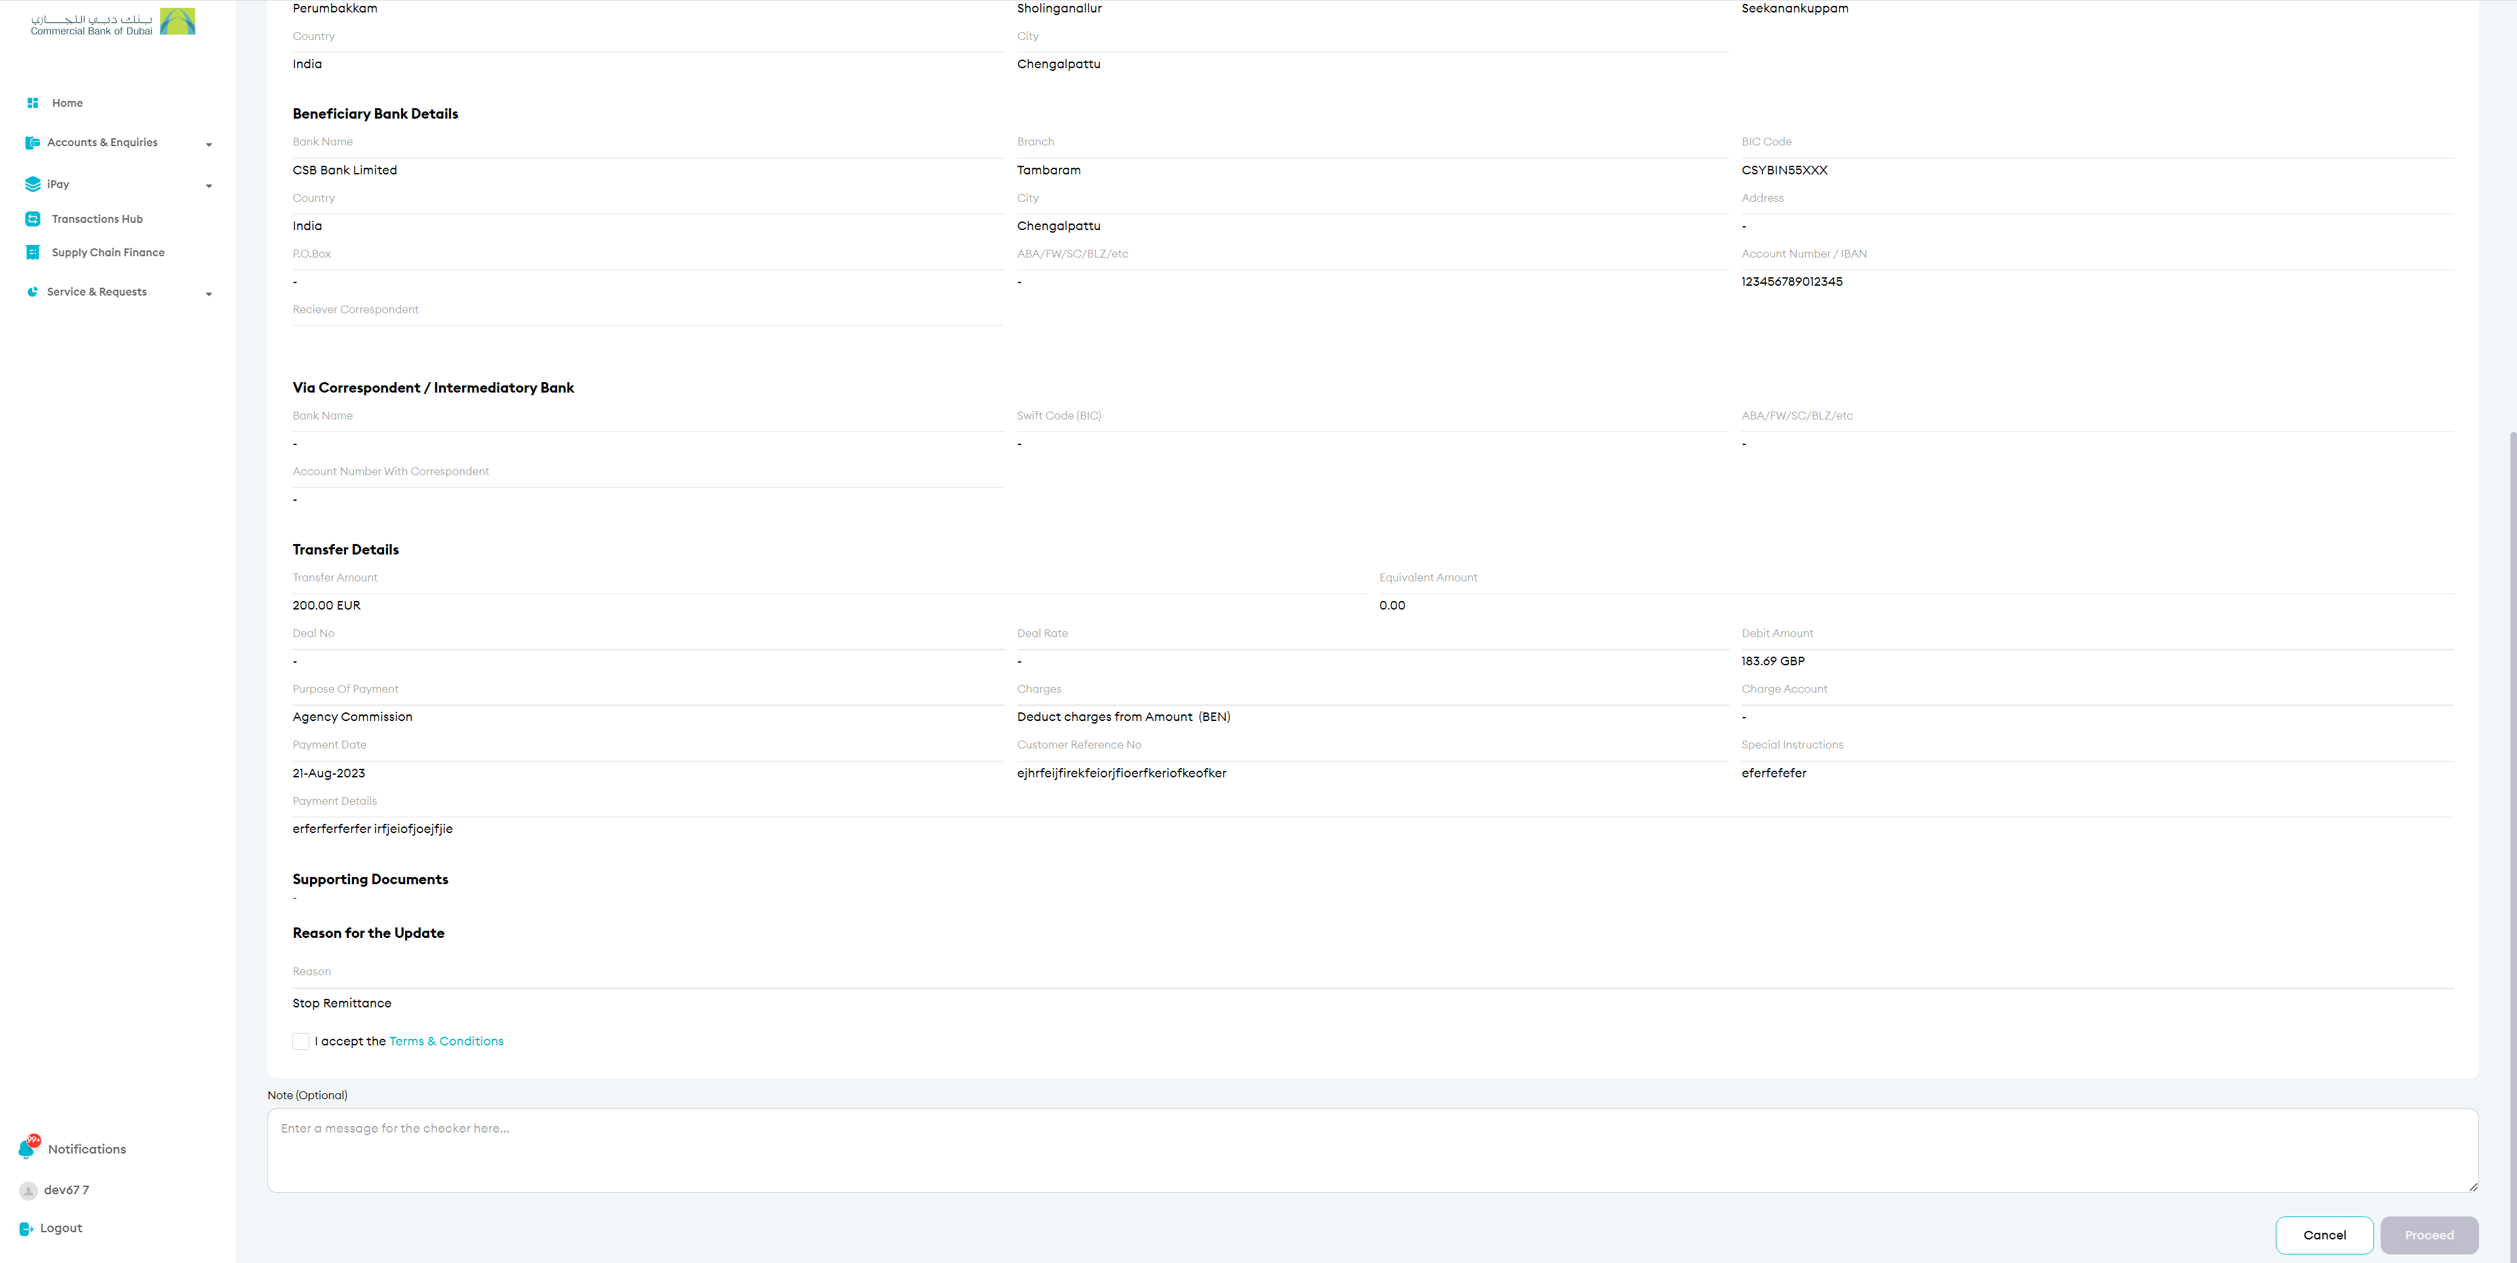The width and height of the screenshot is (2517, 1263).
Task: Click the iPay stack icon
Action: pyautogui.click(x=32, y=184)
